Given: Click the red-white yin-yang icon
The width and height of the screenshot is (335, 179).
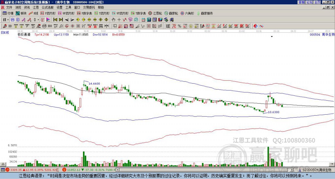Looking at the screenshot, I should [256, 26].
